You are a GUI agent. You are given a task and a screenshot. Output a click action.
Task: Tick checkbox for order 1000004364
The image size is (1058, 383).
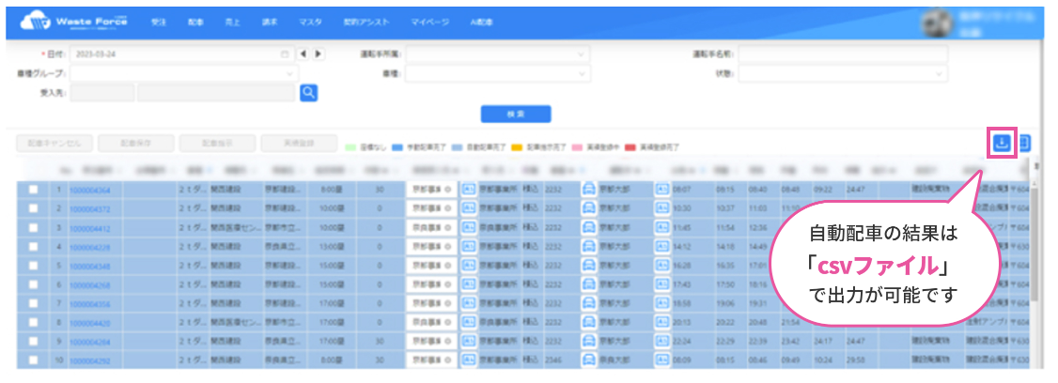(33, 191)
